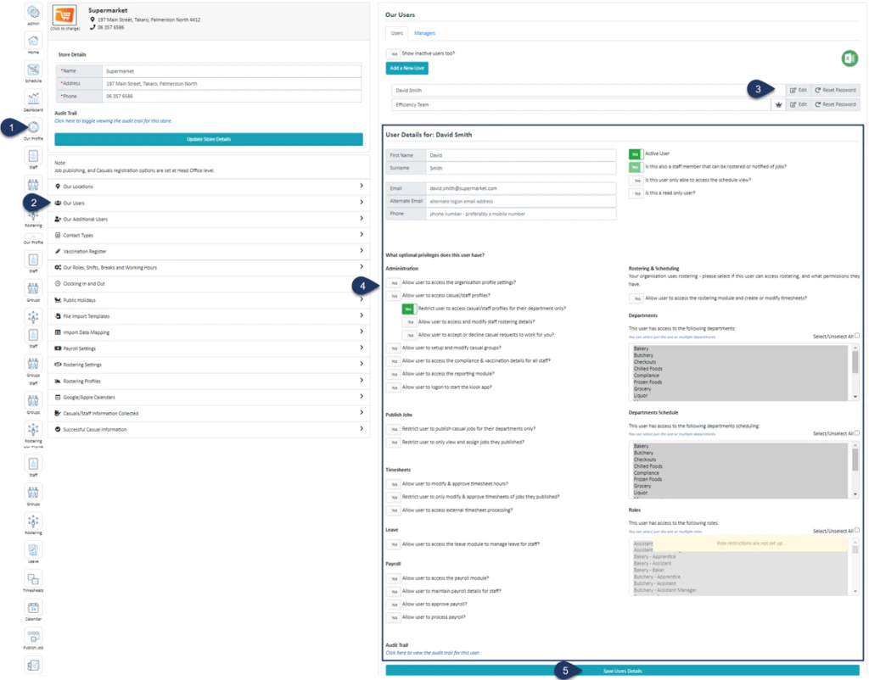This screenshot has height=680, width=869.
Task: Toggle Allow user to approve payroll
Action: (x=393, y=605)
